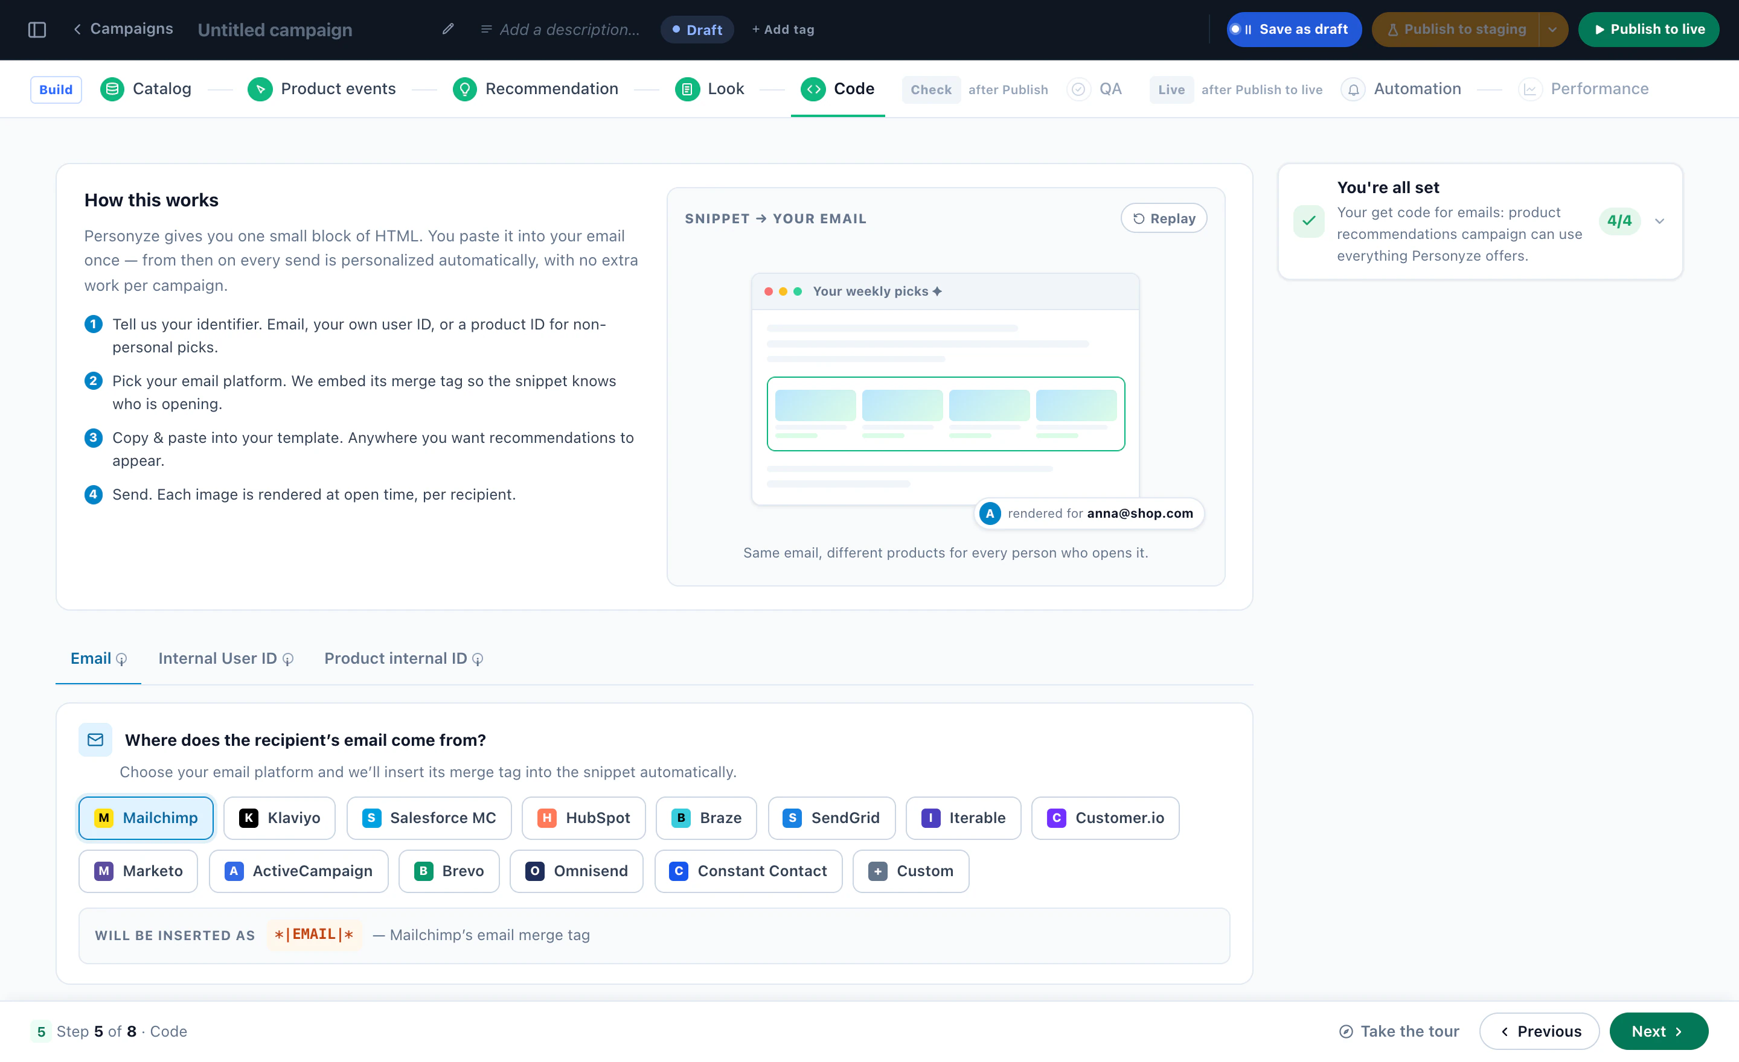
Task: Expand the You're all set checklist chevron
Action: coord(1659,221)
